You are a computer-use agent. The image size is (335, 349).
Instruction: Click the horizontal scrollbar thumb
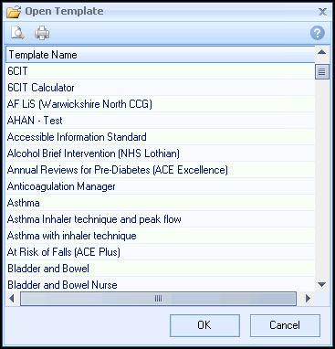(x=158, y=299)
